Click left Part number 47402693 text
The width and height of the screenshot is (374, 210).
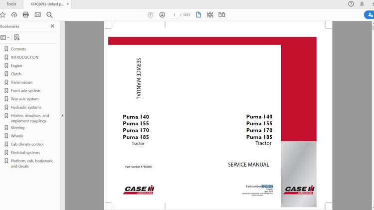point(139,167)
